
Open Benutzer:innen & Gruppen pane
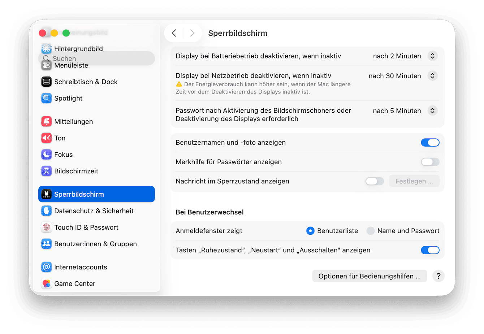(96, 244)
